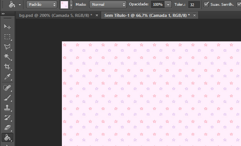The width and height of the screenshot is (241, 146).
Task: Click Paint Bucket preset icon in options bar
Action: [x=12, y=5]
